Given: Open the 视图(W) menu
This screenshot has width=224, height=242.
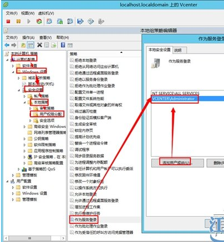Looking at the screenshot, I should point(28,13).
